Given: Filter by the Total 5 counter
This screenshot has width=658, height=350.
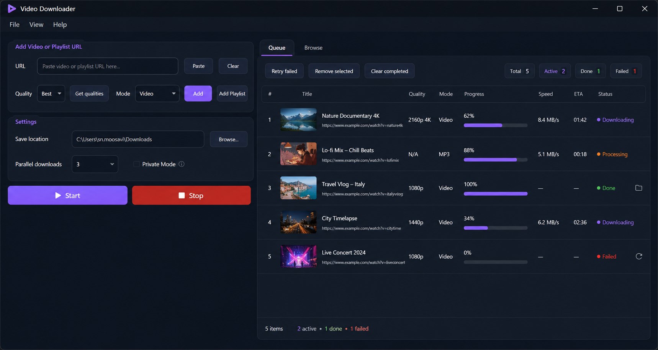Looking at the screenshot, I should click(519, 71).
